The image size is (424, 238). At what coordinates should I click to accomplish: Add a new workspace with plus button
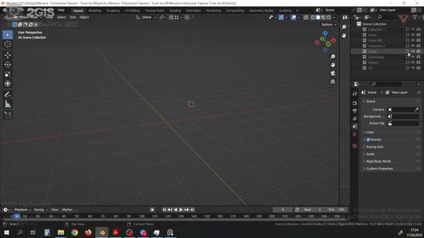point(297,11)
